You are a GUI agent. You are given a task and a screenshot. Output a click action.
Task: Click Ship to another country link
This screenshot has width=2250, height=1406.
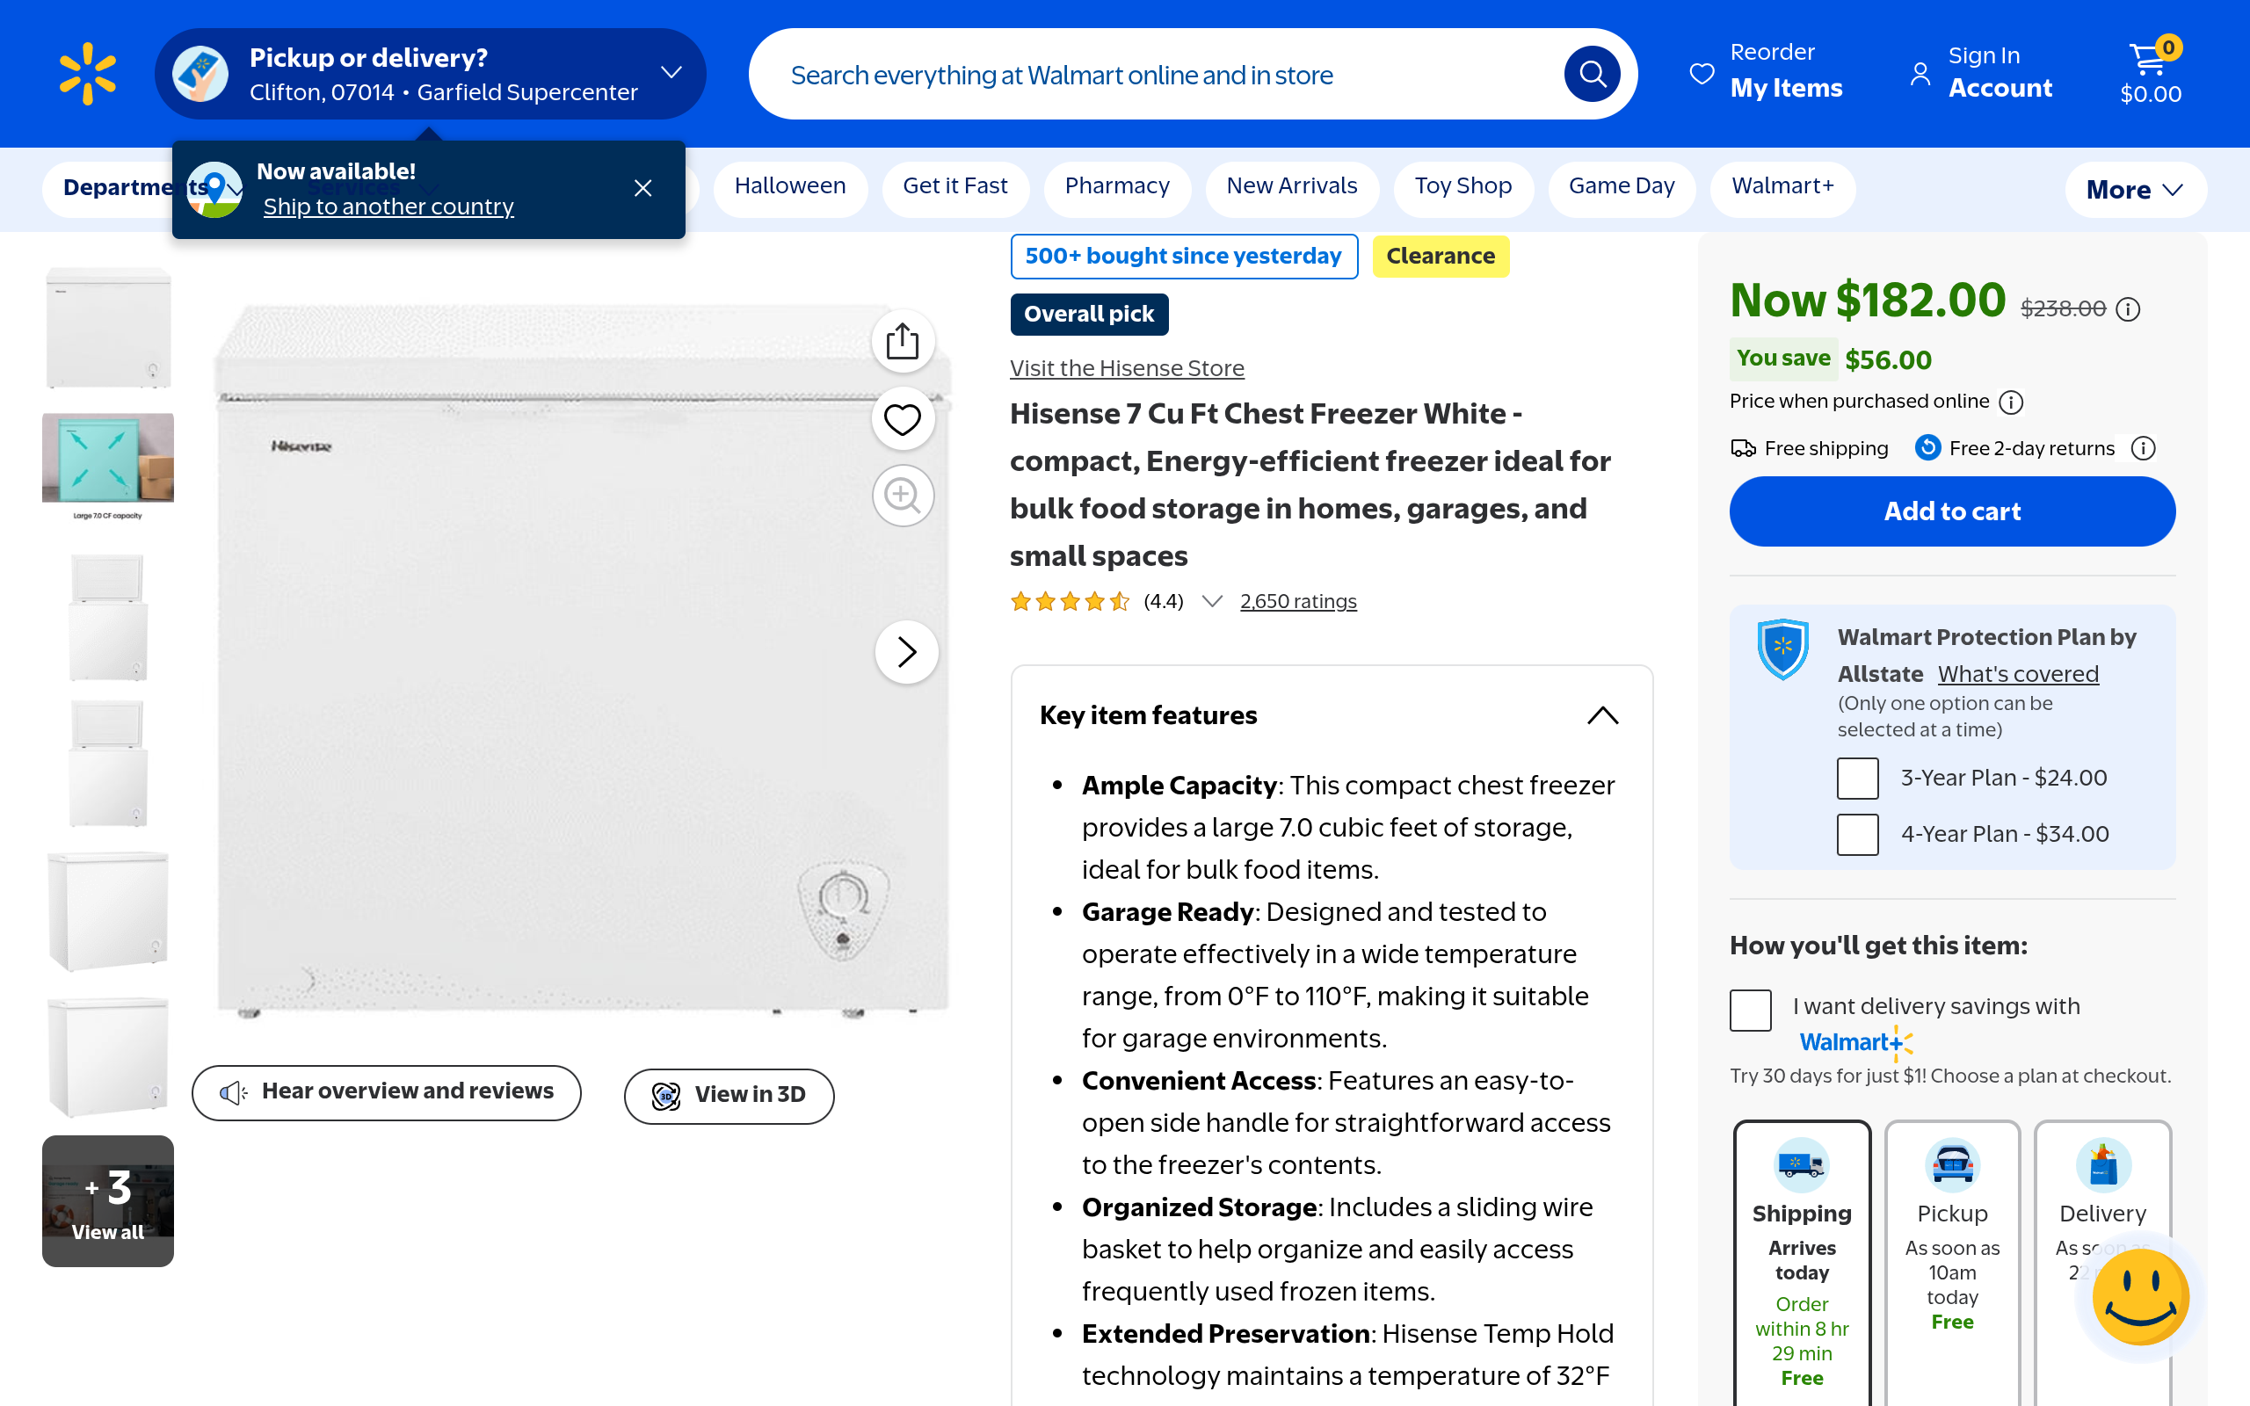tap(388, 207)
